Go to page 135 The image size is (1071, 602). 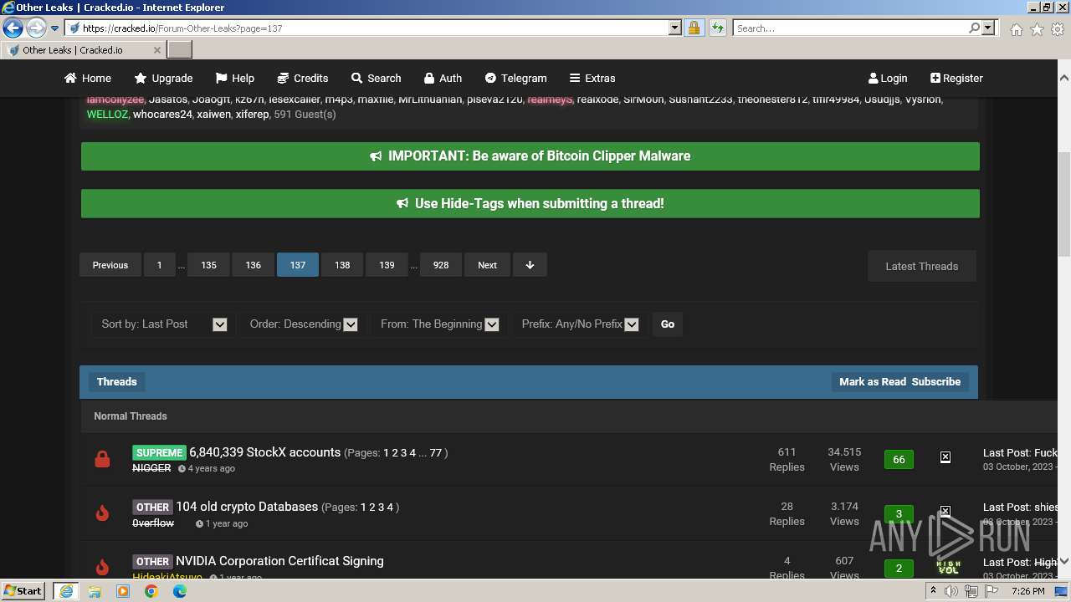point(208,265)
